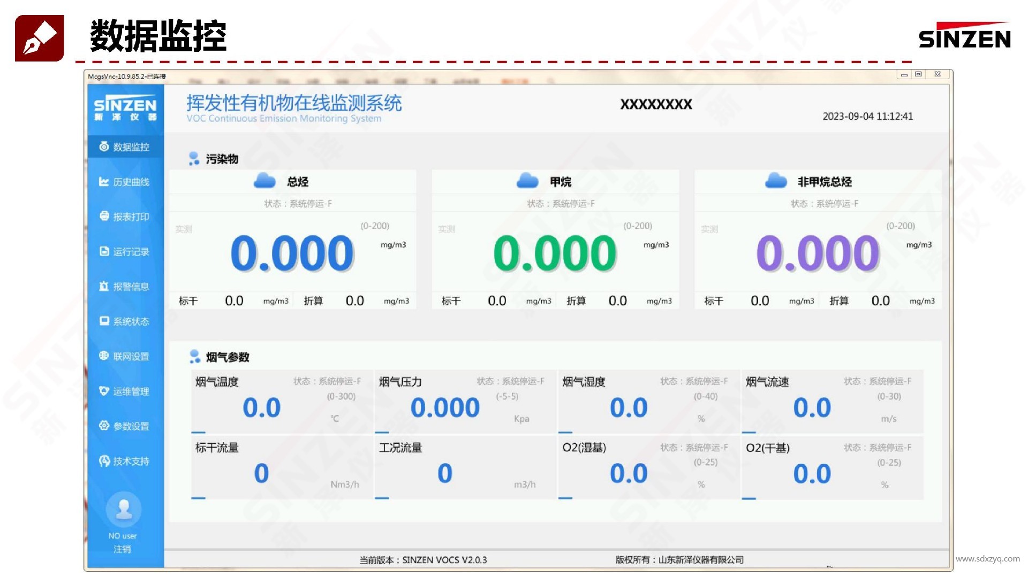Open 联网设置 network settings
The image size is (1028, 577).
(x=124, y=356)
